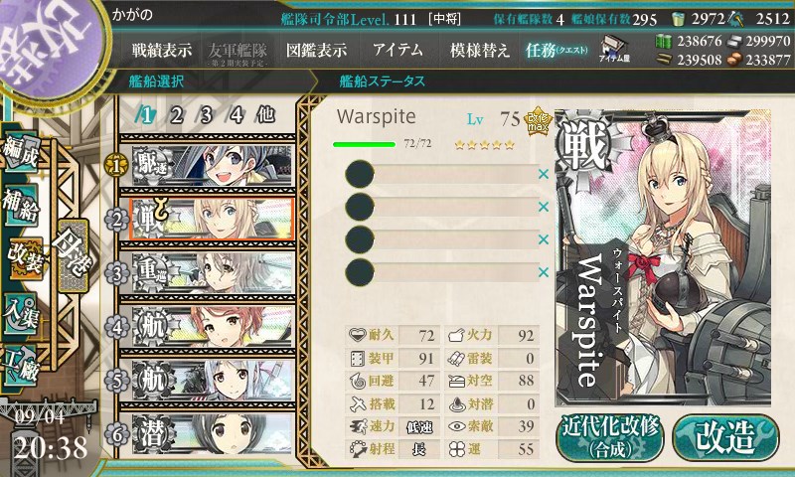
Task: Open the 他 other ships tab
Action: click(265, 115)
